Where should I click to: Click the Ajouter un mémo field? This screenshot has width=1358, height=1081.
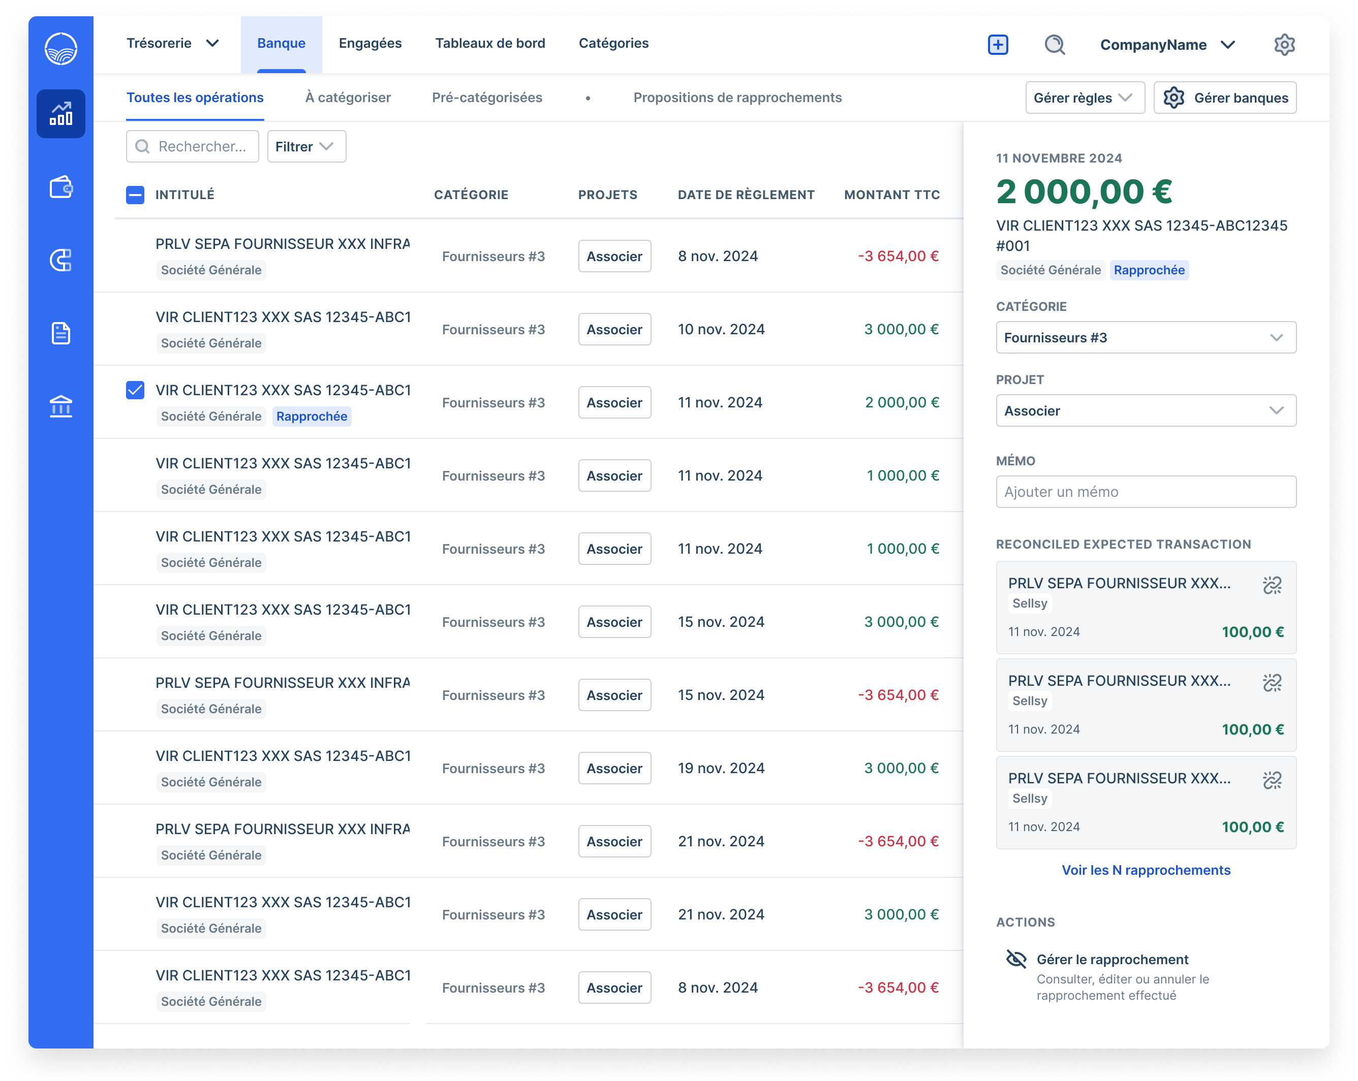click(x=1145, y=492)
